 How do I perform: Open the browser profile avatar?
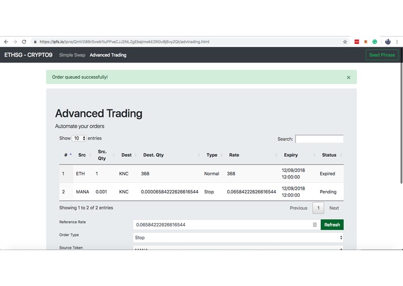(388, 42)
